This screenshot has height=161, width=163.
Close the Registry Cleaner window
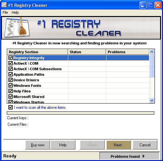click(x=158, y=5)
